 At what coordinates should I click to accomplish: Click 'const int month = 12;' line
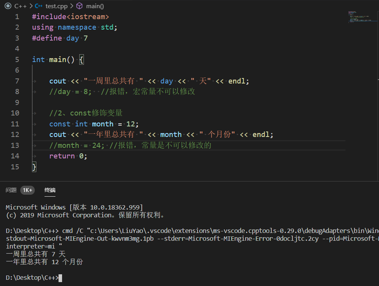[94, 124]
